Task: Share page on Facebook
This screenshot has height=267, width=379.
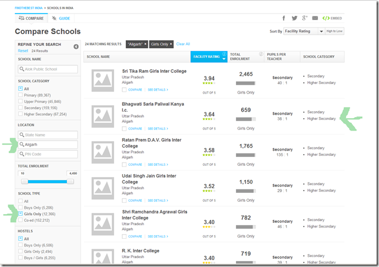Action: pos(284,18)
